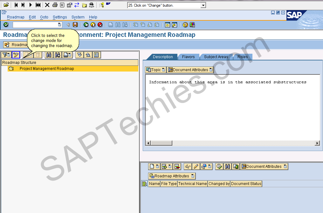Image resolution: width=323 pixels, height=213 pixels.
Task: Open the tutorial step dropdown list
Action: click(203, 5)
